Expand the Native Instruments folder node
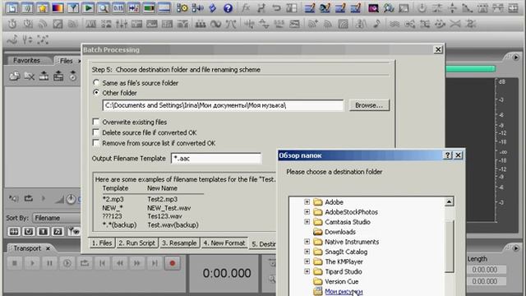The width and height of the screenshot is (526, 296). pos(307,241)
